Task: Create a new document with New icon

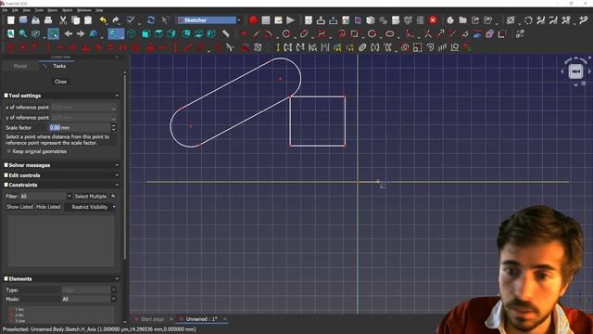Action: [x=10, y=20]
